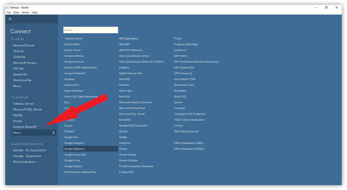The image size is (347, 190).
Task: Choose Other Databases (ODBC)
Action: (189, 149)
